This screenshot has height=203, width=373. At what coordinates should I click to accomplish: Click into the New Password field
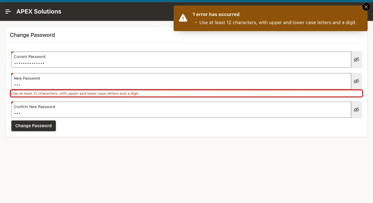tap(181, 81)
